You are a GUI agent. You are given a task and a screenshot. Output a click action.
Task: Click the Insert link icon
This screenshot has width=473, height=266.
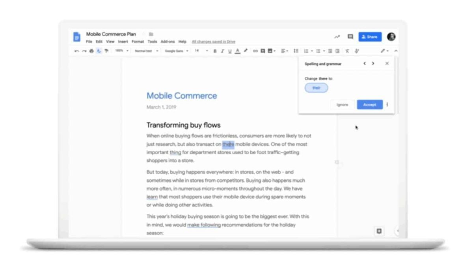(255, 51)
